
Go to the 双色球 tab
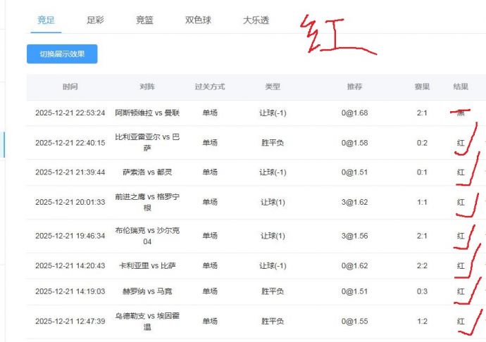tap(198, 20)
